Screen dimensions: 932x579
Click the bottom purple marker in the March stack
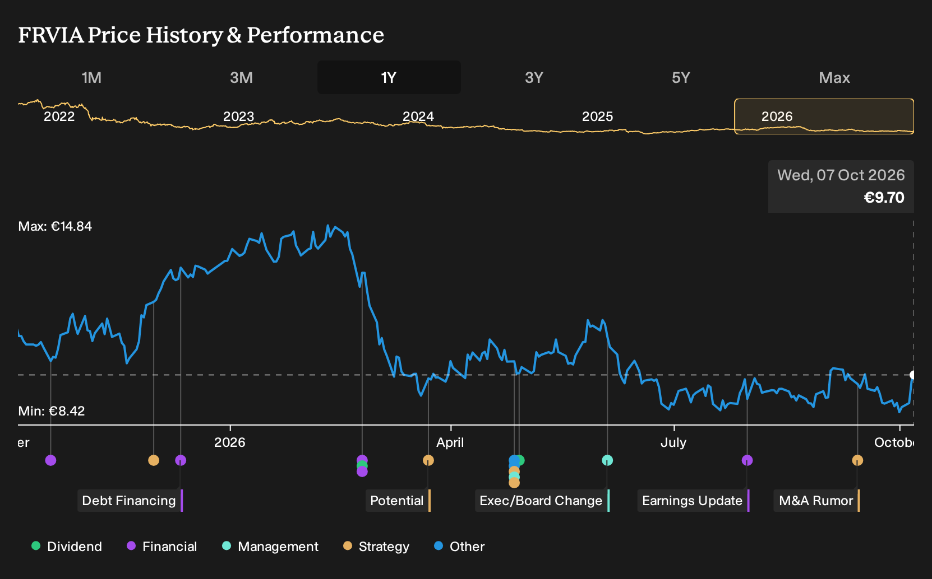[x=362, y=471]
